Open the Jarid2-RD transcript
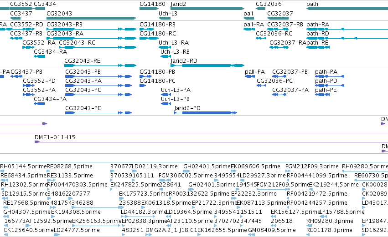The height and width of the screenshot is (237, 388). click(184, 61)
